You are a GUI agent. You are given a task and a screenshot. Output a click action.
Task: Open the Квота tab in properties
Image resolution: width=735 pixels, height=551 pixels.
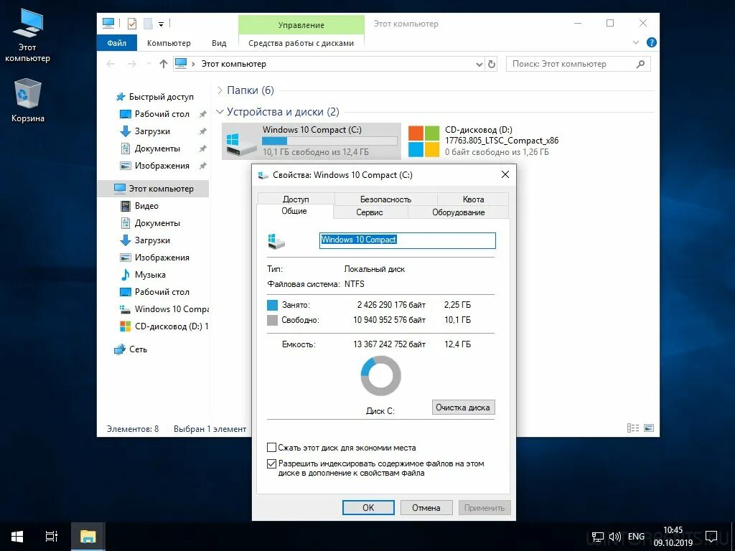(473, 199)
